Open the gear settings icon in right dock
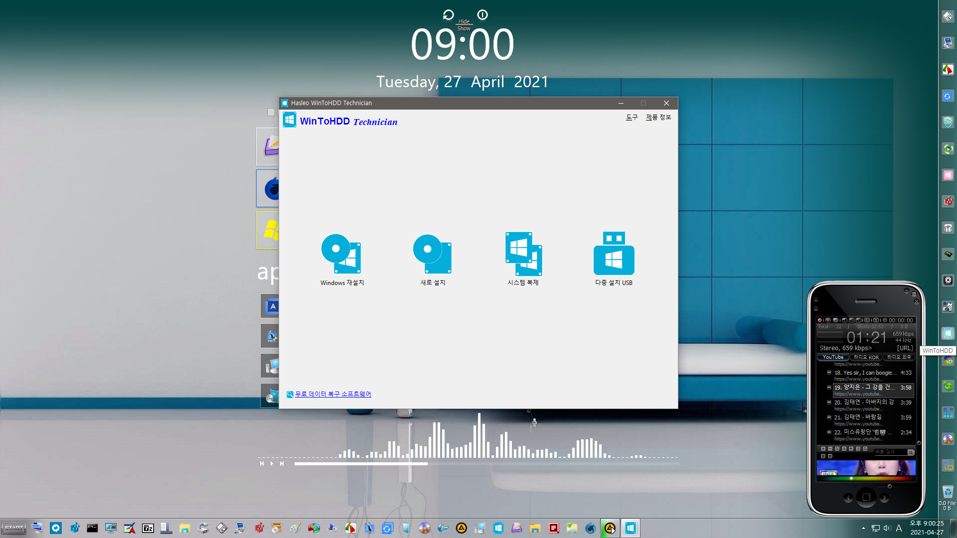Image resolution: width=957 pixels, height=538 pixels. [948, 280]
